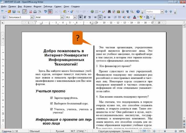
Task: Open highlighting color dropdown arrow
Action: point(144,17)
